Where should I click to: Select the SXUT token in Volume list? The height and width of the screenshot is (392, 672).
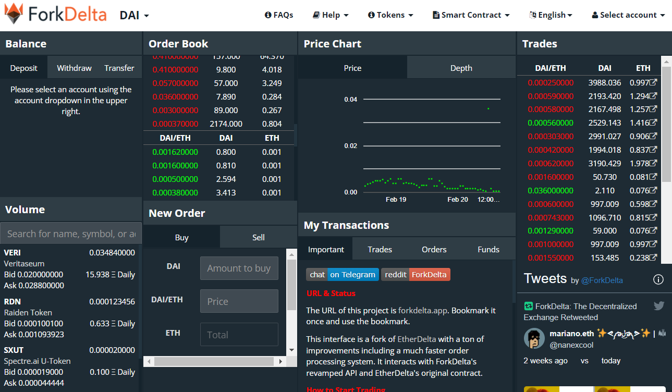click(69, 366)
